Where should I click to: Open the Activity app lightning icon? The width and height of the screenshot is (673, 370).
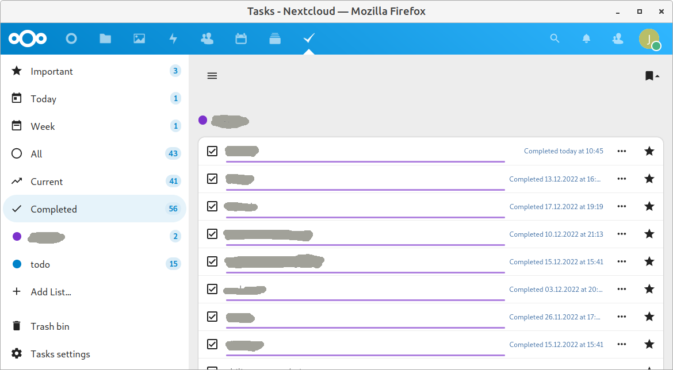click(173, 38)
